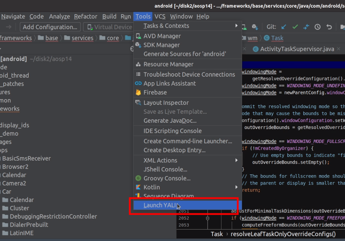Viewport: 345px width, 241px height.
Task: Select BasicSmsReceiver in project tree
Action: click(26, 158)
